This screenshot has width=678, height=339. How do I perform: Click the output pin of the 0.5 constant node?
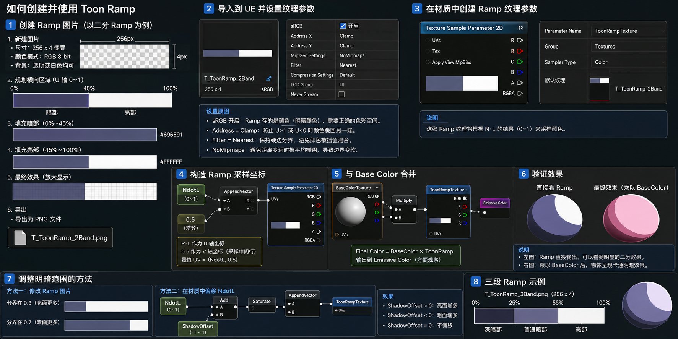[x=206, y=221]
